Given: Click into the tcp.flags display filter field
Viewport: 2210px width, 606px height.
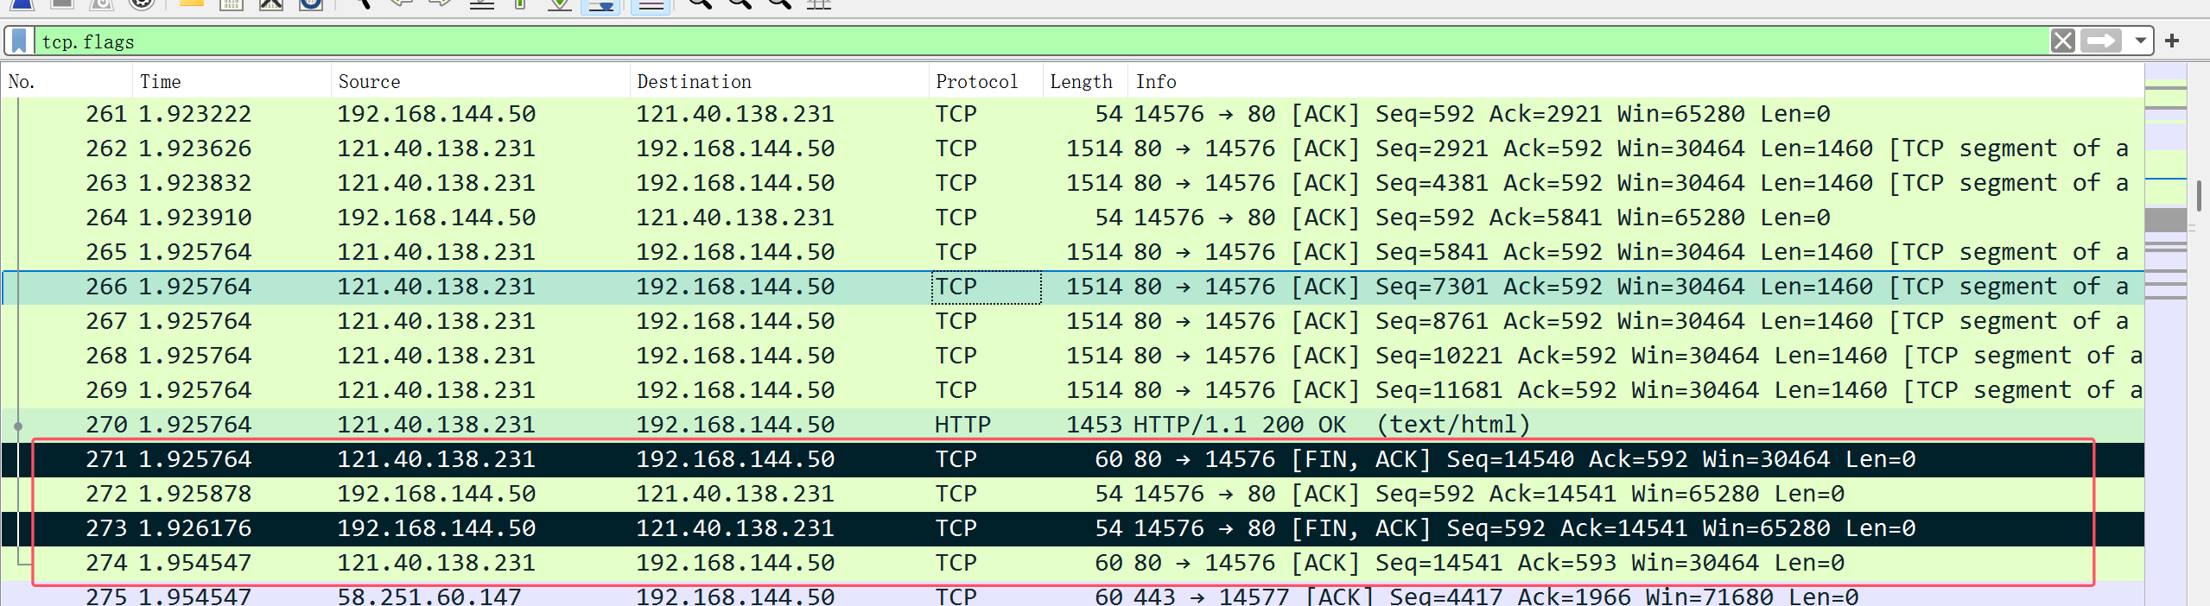Looking at the screenshot, I should (1041, 41).
